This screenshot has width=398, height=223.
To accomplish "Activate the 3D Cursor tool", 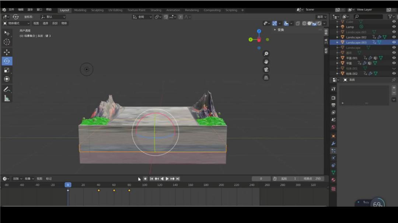I will (7, 42).
